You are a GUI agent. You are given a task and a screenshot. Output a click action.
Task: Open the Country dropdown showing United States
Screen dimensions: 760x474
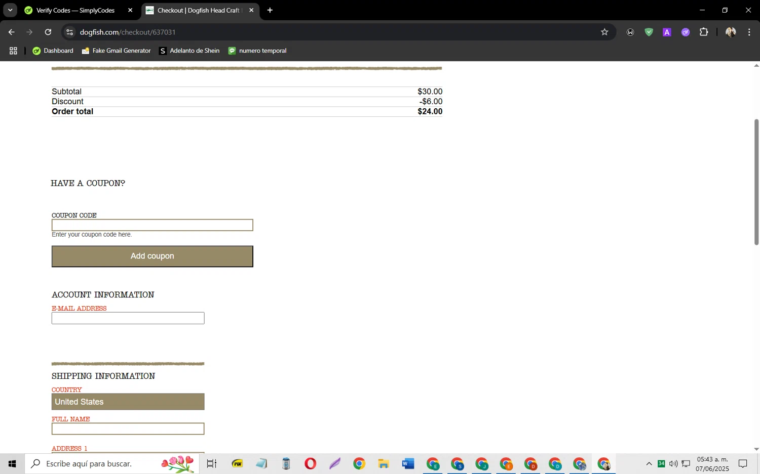tap(128, 402)
